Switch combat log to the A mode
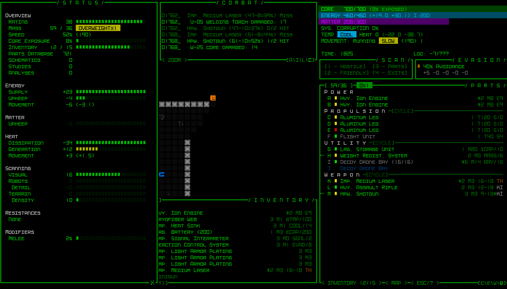This screenshot has width=507, height=289. point(291,60)
